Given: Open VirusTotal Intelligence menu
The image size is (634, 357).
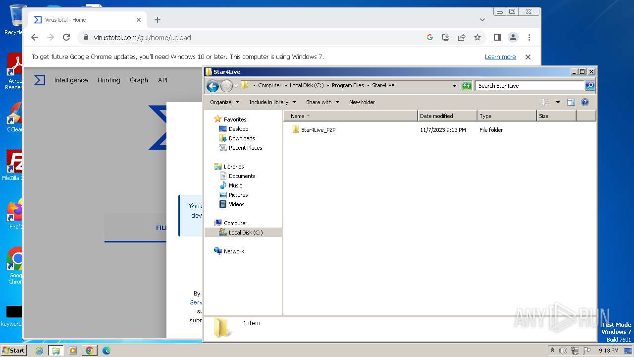Looking at the screenshot, I should (71, 80).
